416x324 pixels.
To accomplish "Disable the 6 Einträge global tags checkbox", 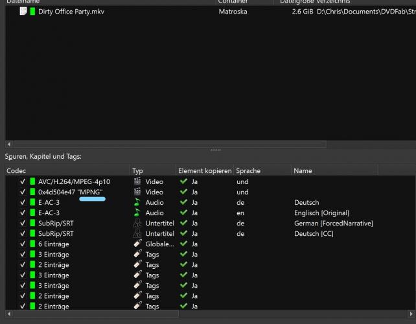I will [23, 244].
